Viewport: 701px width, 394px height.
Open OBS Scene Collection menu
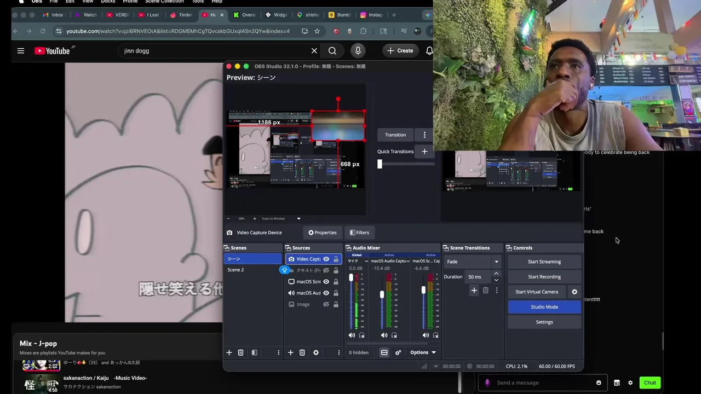[164, 2]
